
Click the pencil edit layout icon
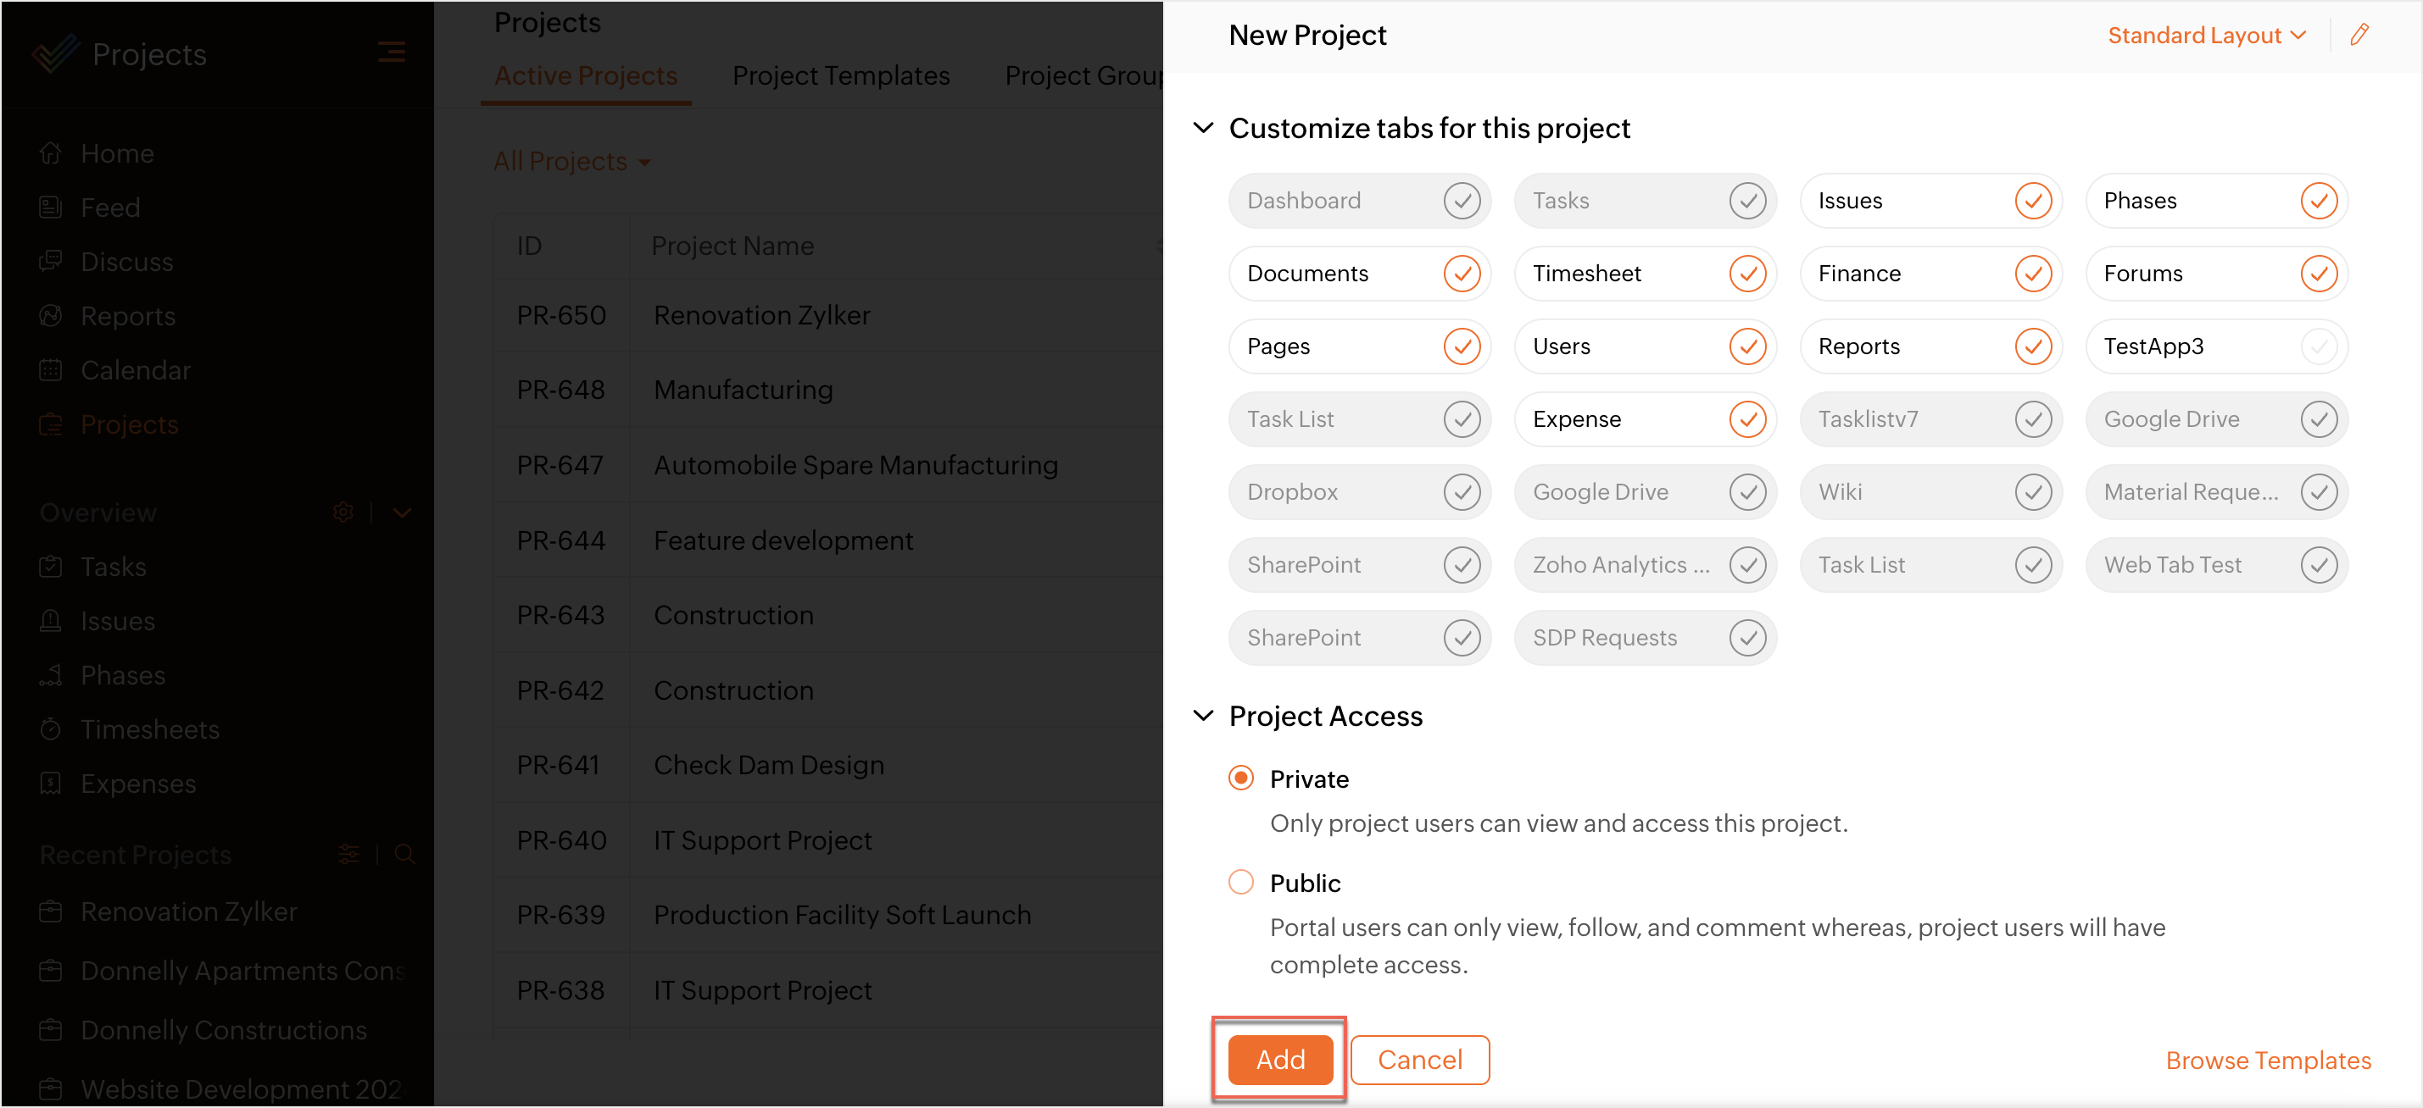2359,36
